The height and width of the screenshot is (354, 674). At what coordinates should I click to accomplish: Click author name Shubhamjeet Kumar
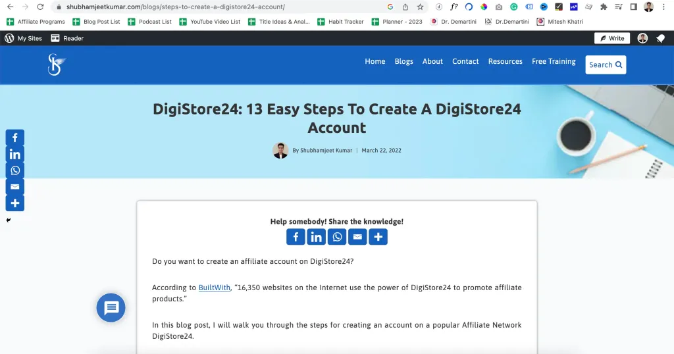click(326, 151)
